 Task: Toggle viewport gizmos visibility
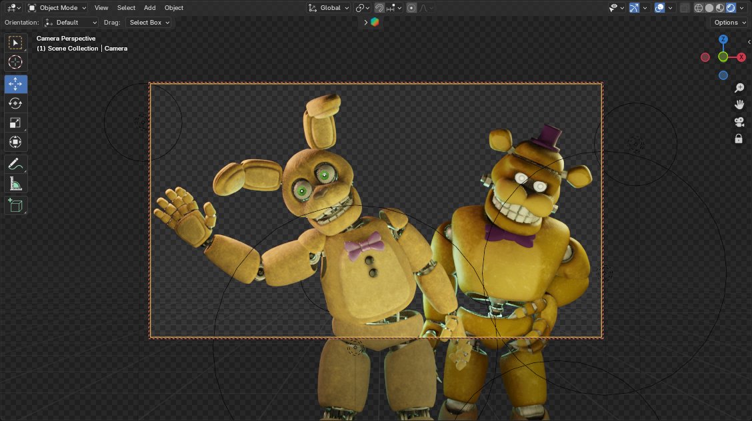pyautogui.click(x=634, y=8)
